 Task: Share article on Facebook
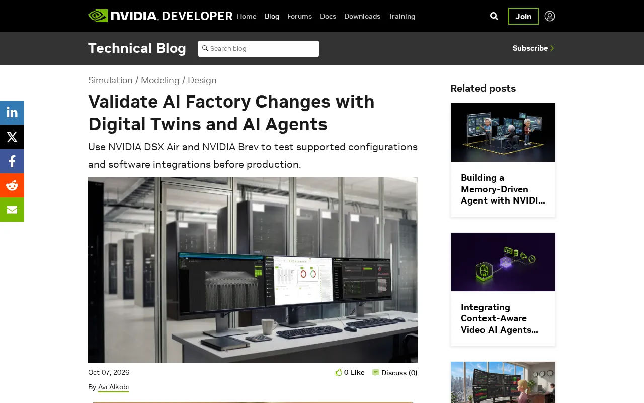click(12, 161)
